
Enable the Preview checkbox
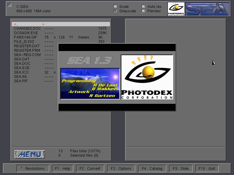click(x=143, y=11)
